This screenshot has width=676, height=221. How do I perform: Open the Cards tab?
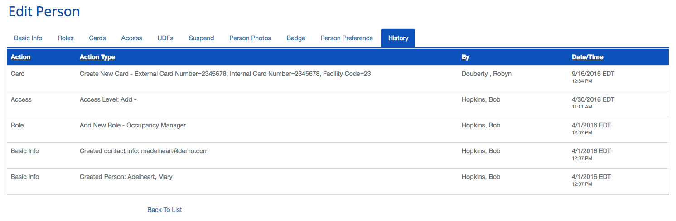[97, 38]
